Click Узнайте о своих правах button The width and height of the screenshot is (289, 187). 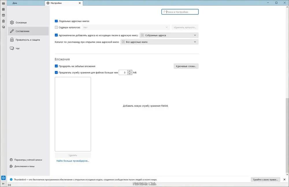tap(265, 180)
